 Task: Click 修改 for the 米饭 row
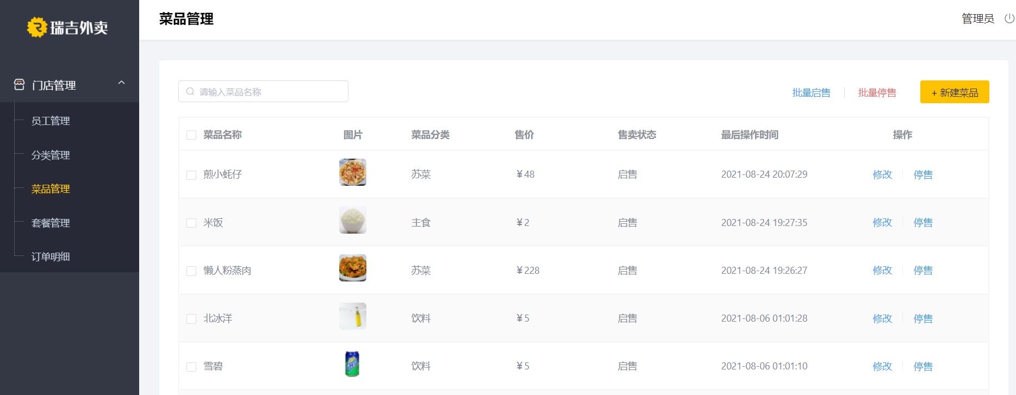click(x=882, y=223)
